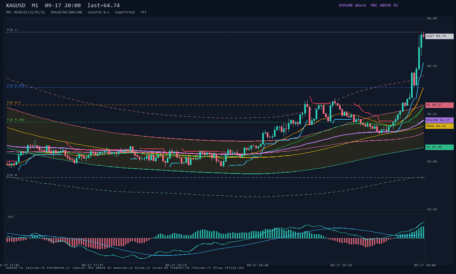Screen dimensions: 456x274
Task: Select the 09-17 19:24 time axis label
Action: coord(341,265)
